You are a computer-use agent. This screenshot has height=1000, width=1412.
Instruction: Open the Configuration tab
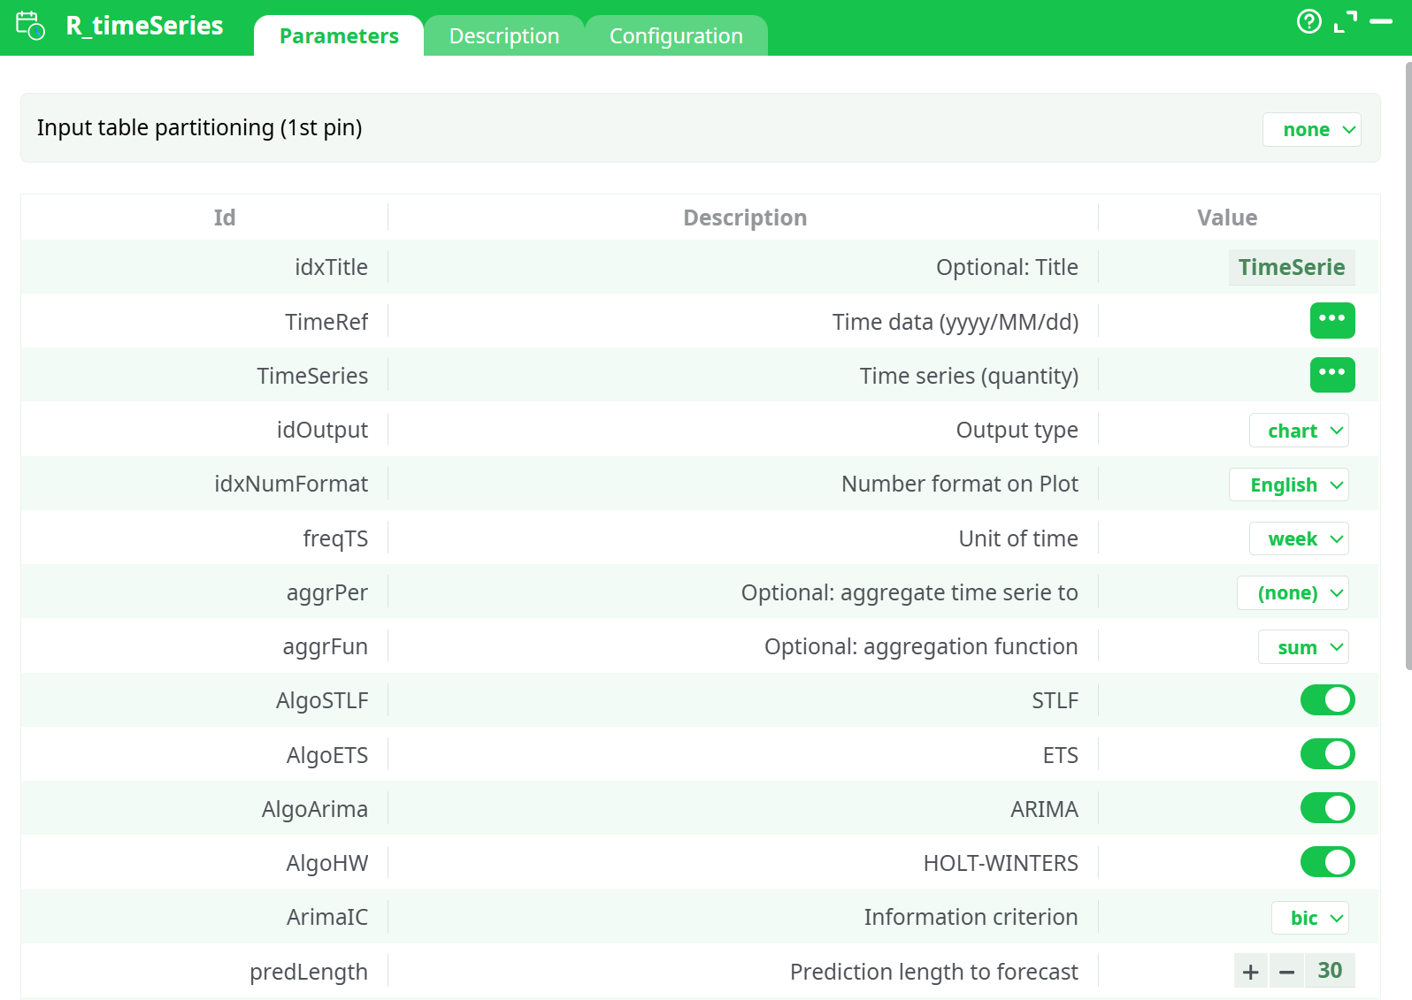click(676, 36)
